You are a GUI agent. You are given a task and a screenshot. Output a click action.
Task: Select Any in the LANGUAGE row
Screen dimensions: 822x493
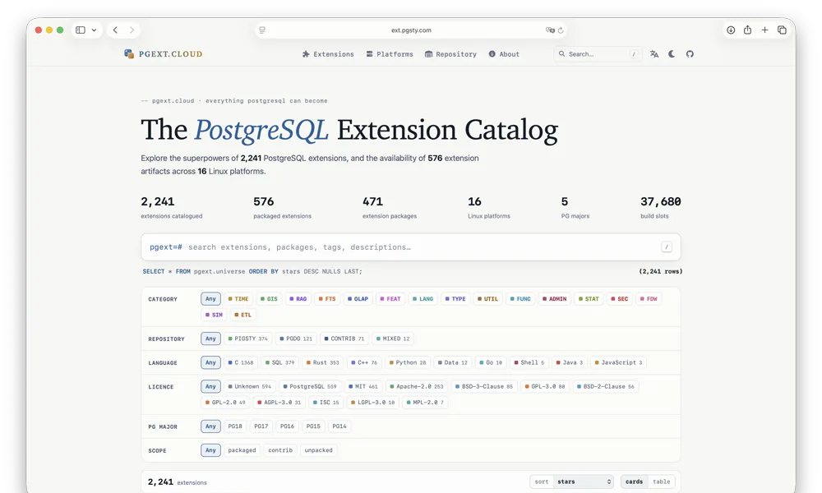coord(210,362)
